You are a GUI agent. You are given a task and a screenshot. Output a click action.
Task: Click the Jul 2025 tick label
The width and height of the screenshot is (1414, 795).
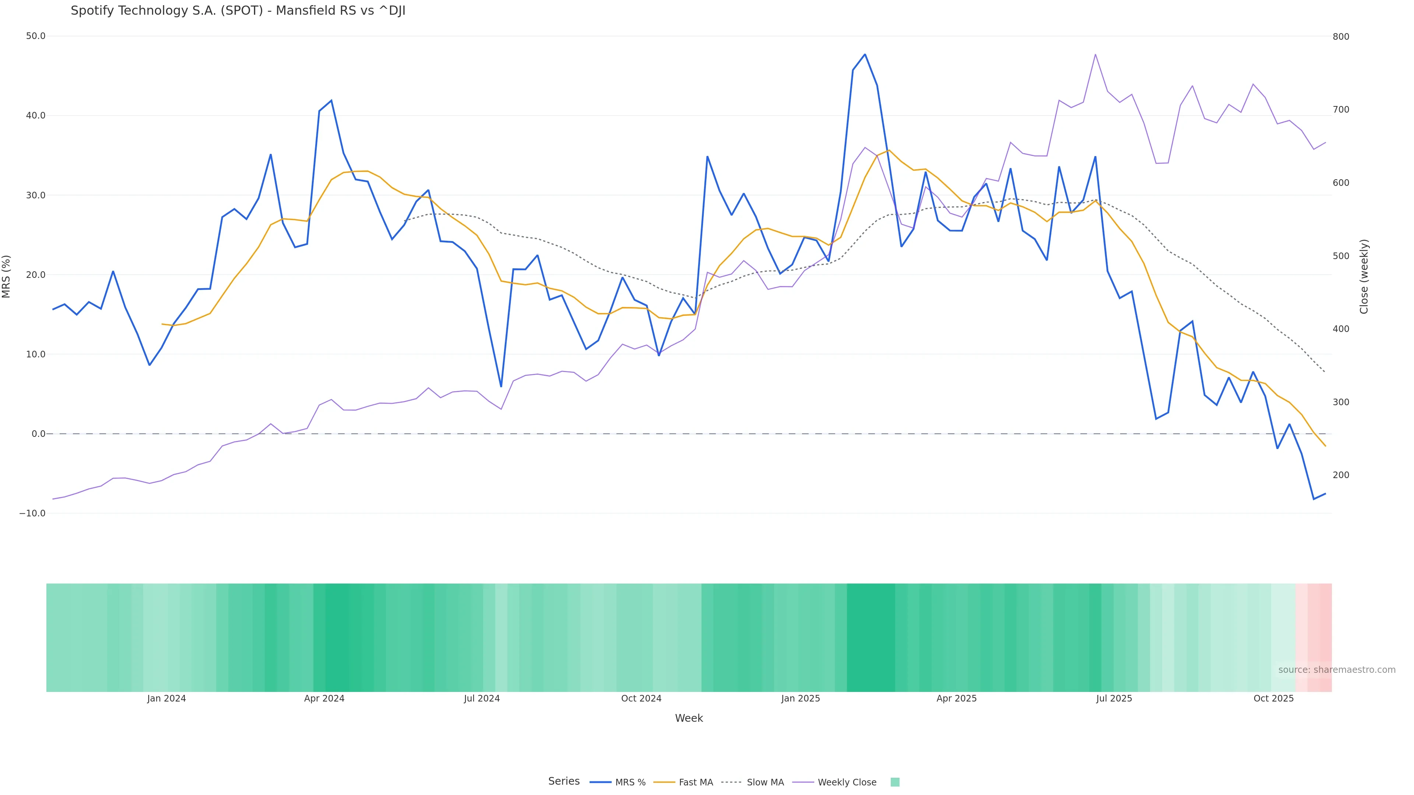[x=1114, y=699]
